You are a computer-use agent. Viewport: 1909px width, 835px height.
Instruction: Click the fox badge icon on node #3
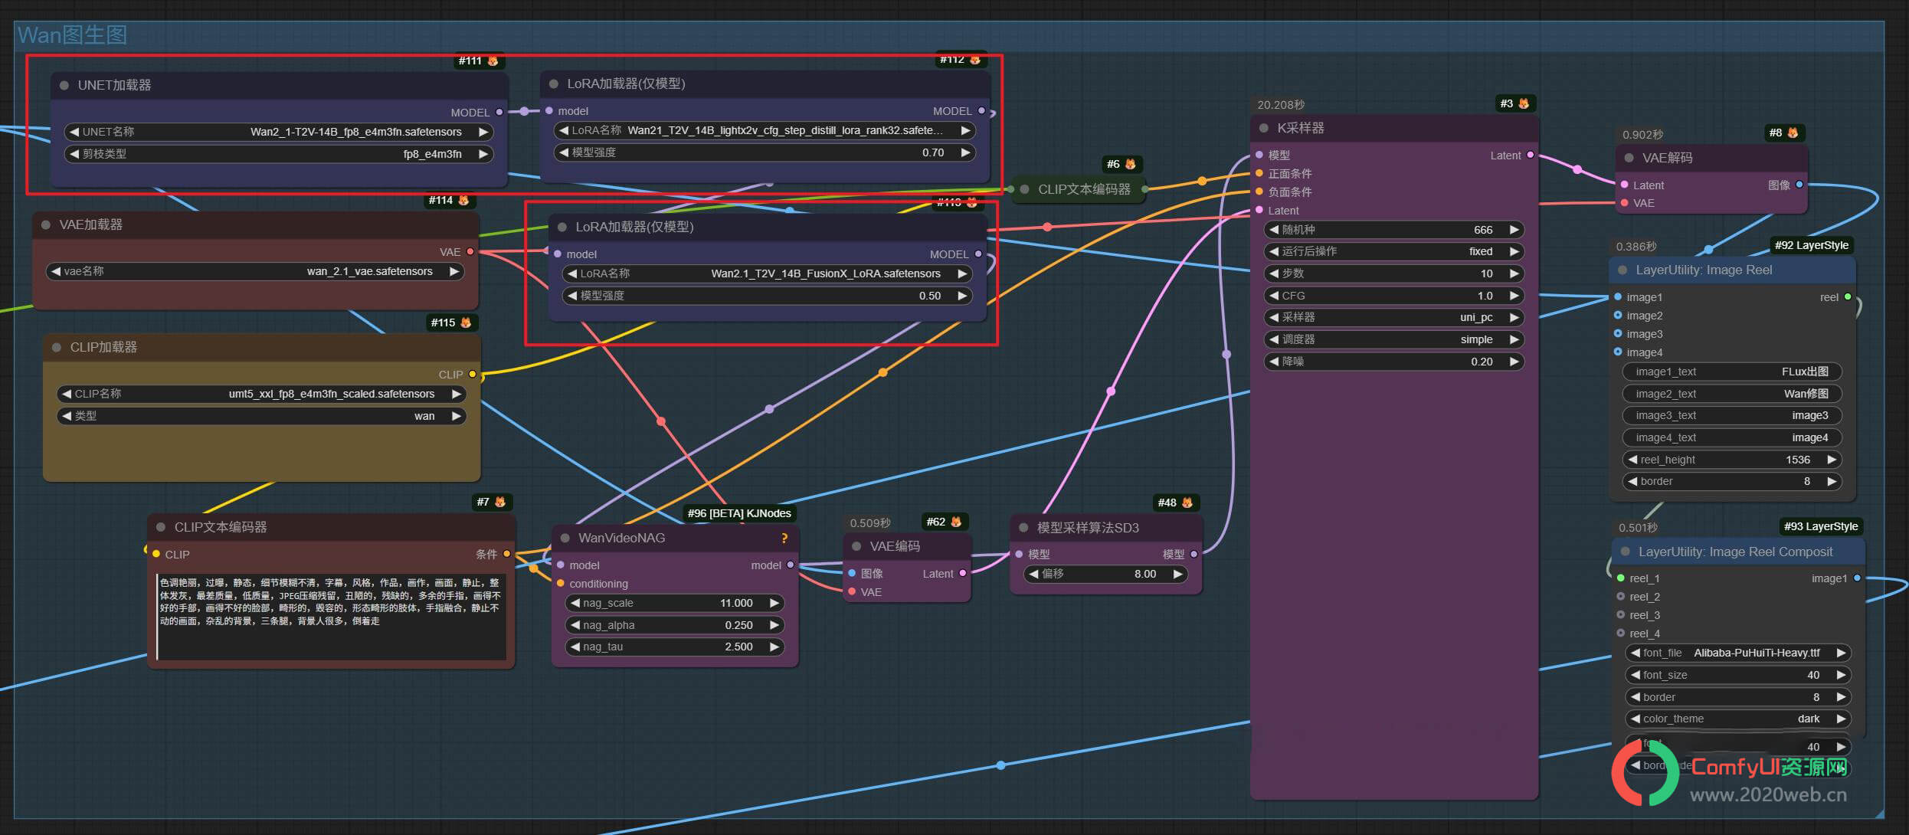tap(1524, 103)
